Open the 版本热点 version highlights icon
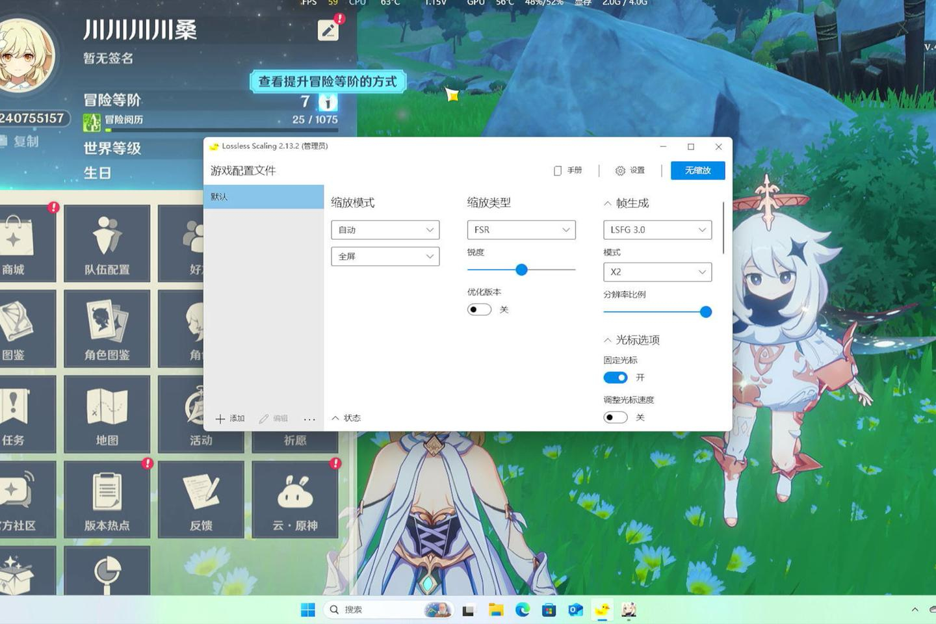The width and height of the screenshot is (936, 624). [x=107, y=499]
